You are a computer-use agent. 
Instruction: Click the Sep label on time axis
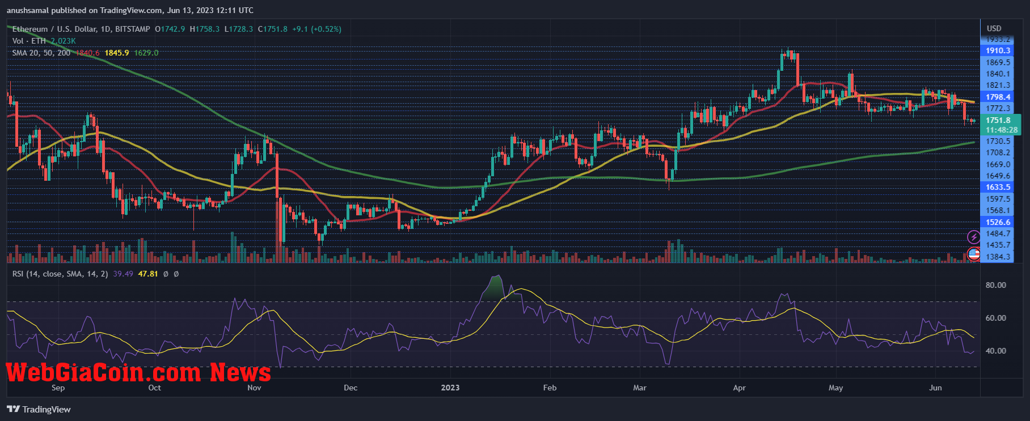pyautogui.click(x=58, y=388)
